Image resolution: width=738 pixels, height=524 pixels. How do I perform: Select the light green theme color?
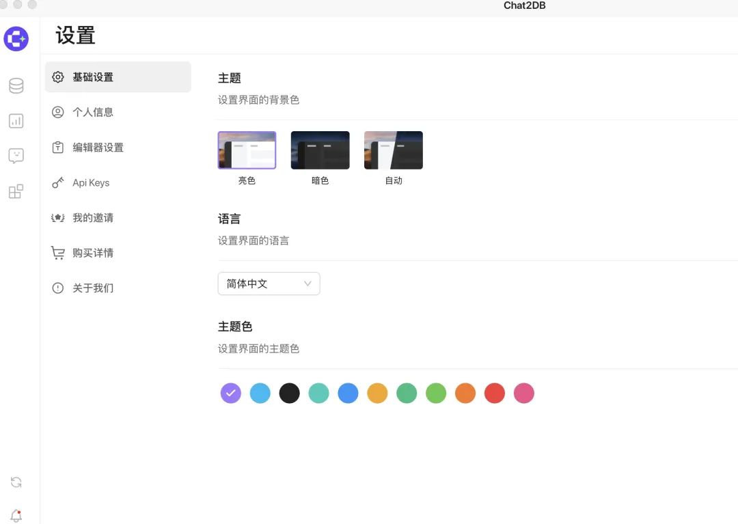tap(436, 394)
